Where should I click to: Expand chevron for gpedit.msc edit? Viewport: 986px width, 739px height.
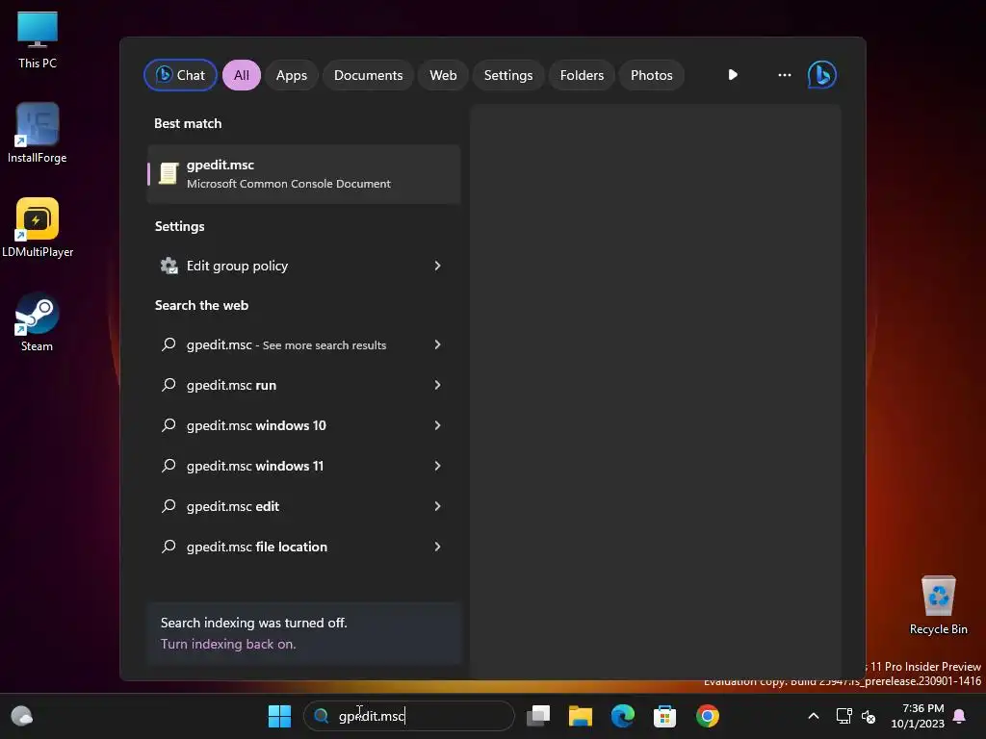pos(438,506)
